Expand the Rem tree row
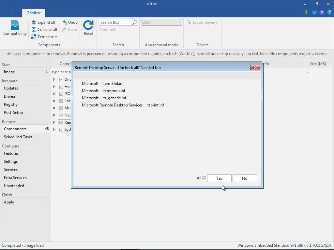This screenshot has height=250, width=334. click(54, 122)
